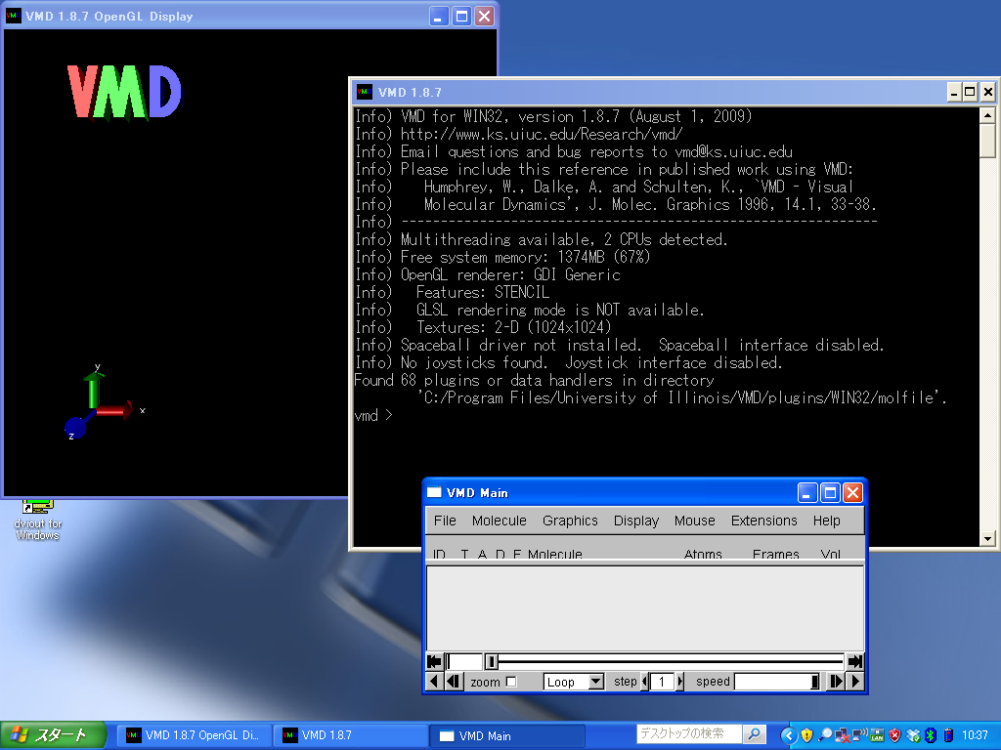1001x750 pixels.
Task: Click the animation speed slider
Action: coord(776,682)
